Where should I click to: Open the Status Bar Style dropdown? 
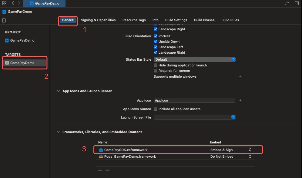(x=195, y=59)
